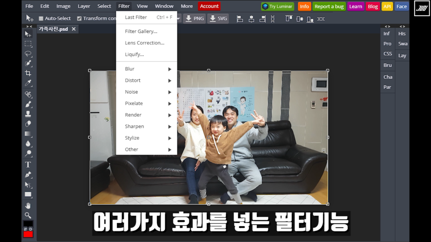Select the Pen tool
This screenshot has height=242, width=431.
pos(28,175)
